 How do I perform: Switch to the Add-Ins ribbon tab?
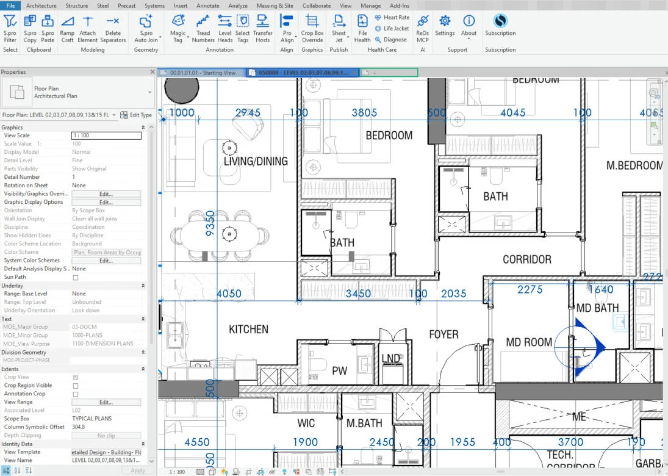[x=400, y=5]
